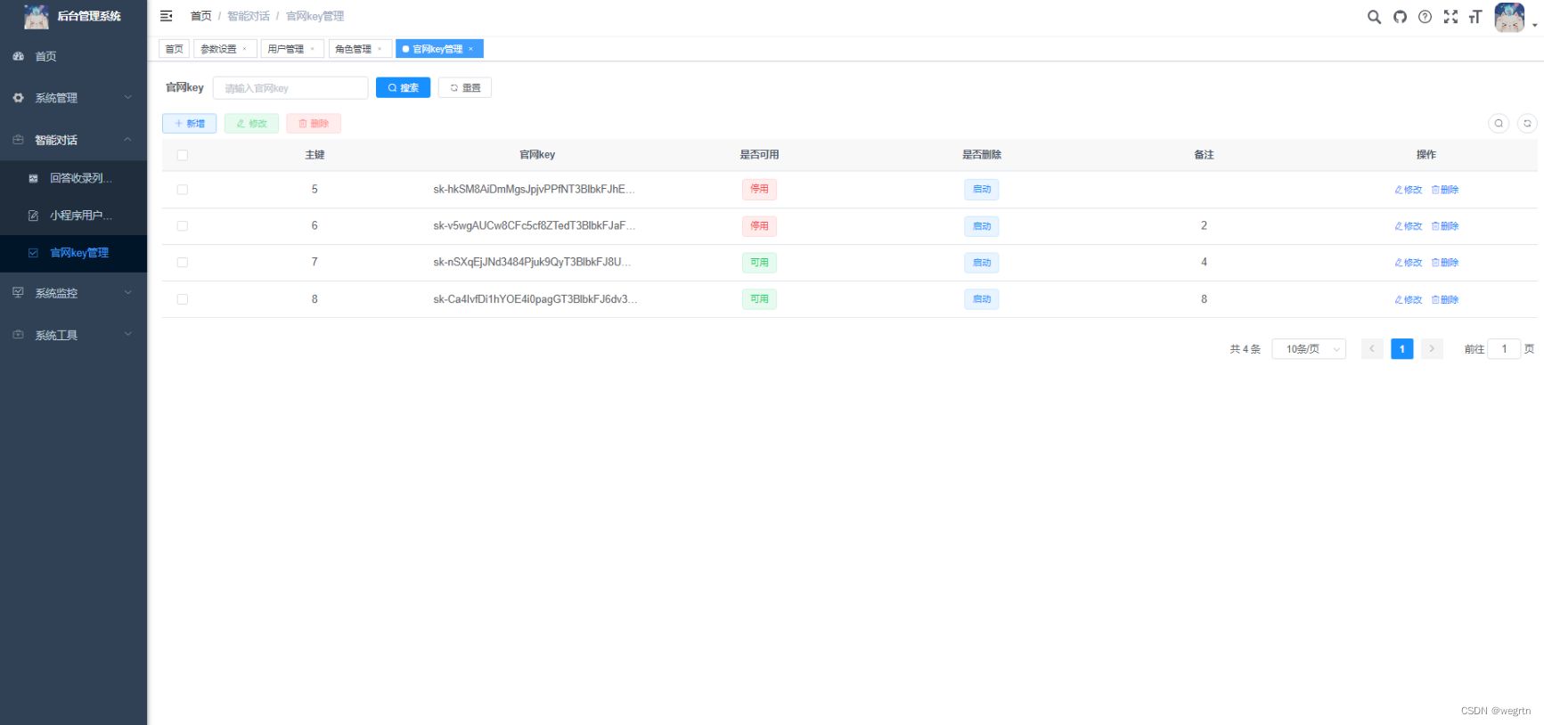Hide the search bar using round search icon
The height and width of the screenshot is (725, 1544).
1499,124
